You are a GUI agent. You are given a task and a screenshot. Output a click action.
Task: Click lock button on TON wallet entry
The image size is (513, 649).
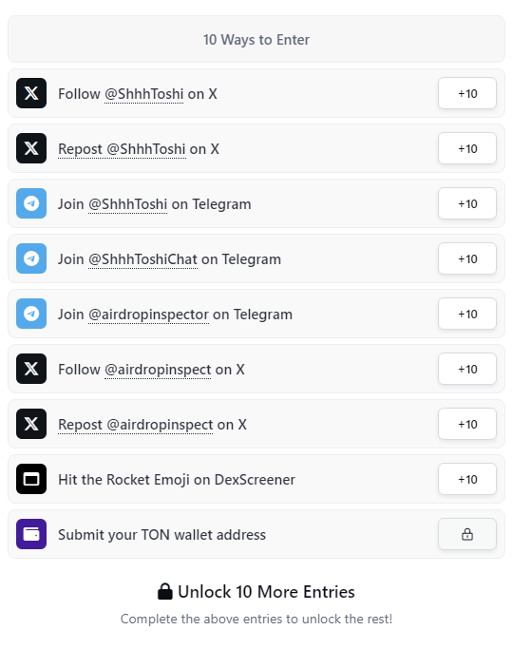[467, 534]
